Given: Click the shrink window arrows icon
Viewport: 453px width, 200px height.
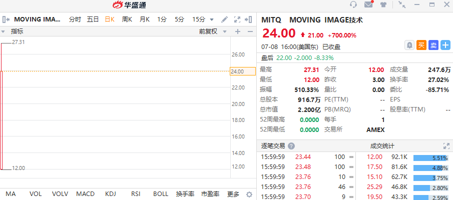Looking at the screenshot, I should (x=401, y=4).
